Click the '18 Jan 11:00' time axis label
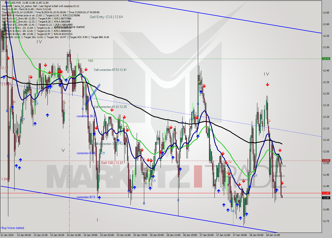Screen dimensions: 332x238 tap(273, 235)
